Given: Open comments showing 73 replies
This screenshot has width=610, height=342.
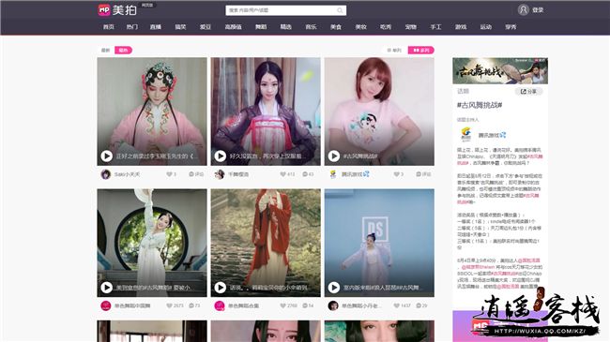Looking at the screenshot, I should [194, 305].
